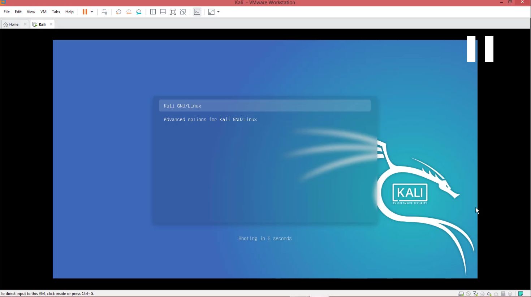Select Advanced options for Kali GNU/Linux
The width and height of the screenshot is (531, 297).
[x=210, y=119]
